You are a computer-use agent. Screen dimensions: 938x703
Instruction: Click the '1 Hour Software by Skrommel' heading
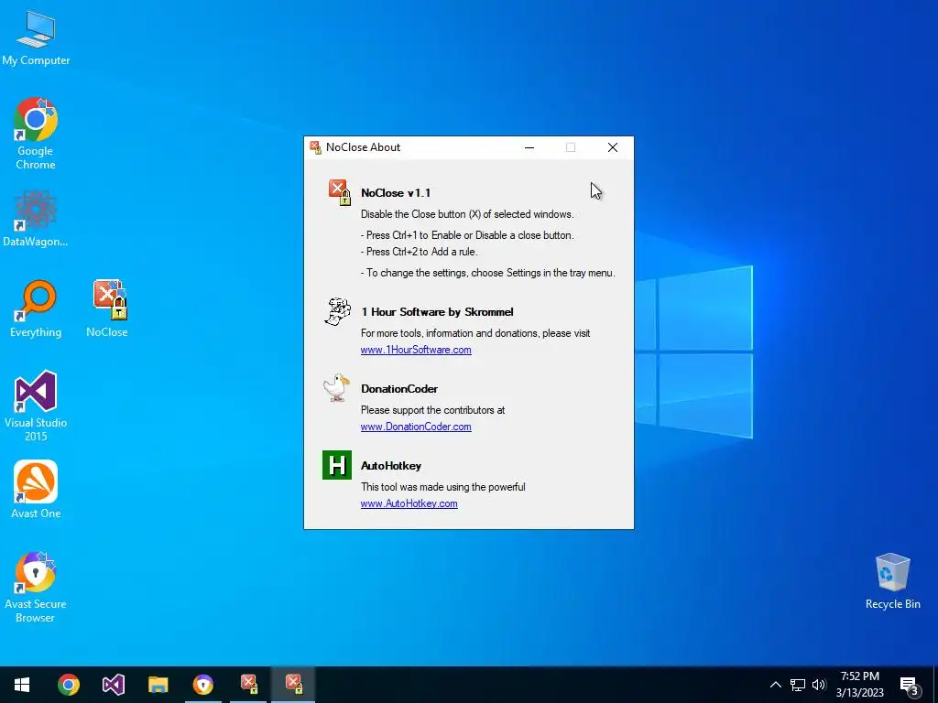(x=437, y=312)
